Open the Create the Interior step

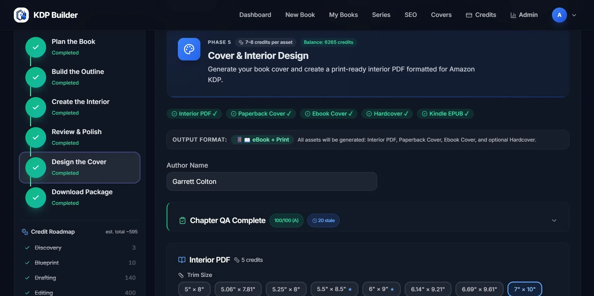tap(80, 107)
